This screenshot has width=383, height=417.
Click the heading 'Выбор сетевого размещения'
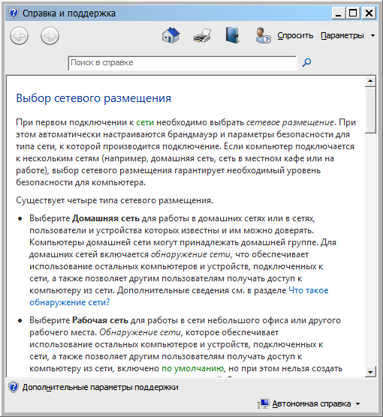(x=93, y=98)
